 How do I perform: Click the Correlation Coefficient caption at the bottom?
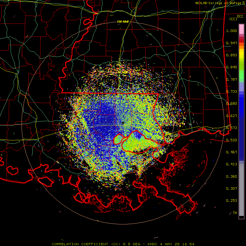pos(123,244)
